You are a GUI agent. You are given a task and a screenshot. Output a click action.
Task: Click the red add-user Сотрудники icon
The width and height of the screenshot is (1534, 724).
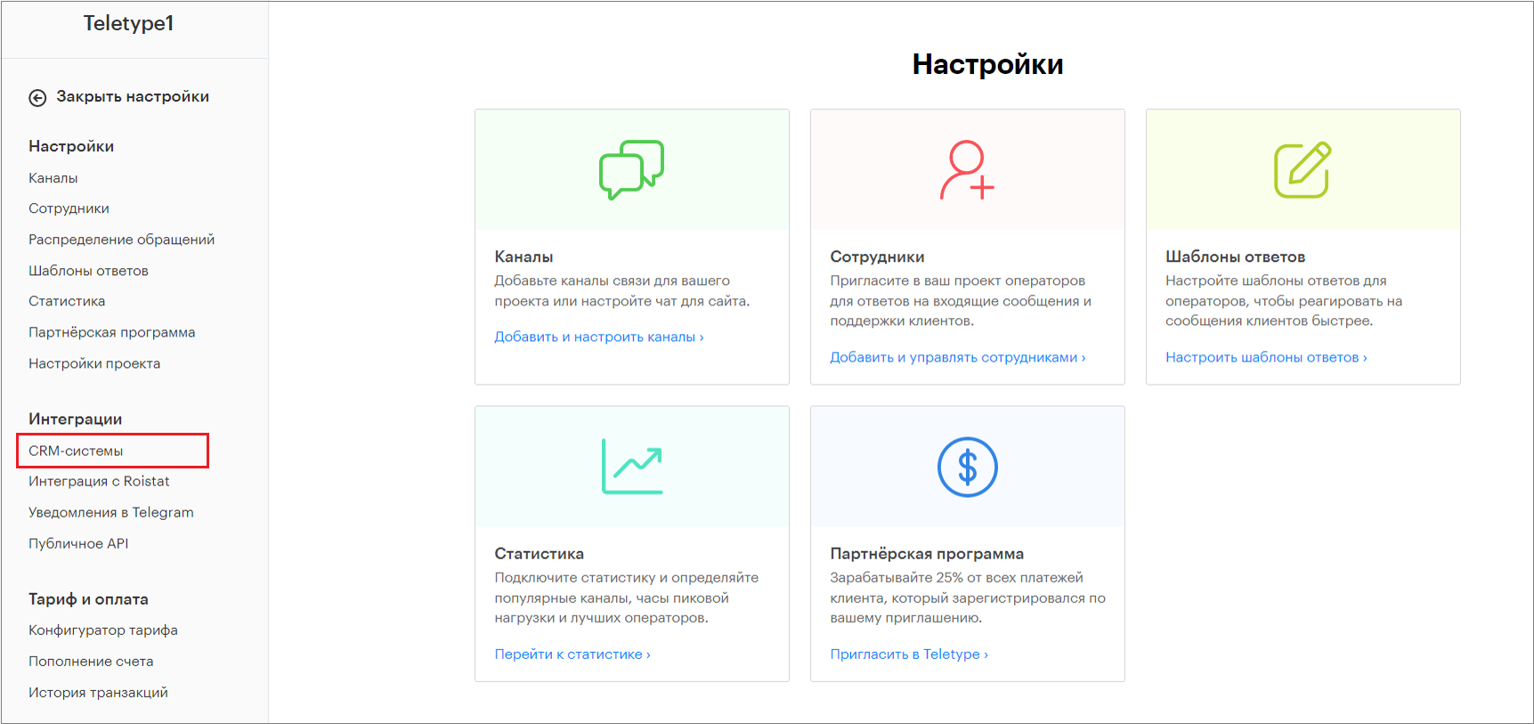pyautogui.click(x=967, y=169)
